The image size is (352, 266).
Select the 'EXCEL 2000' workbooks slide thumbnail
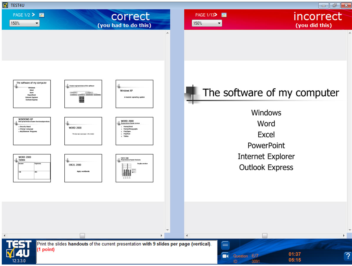click(83, 168)
